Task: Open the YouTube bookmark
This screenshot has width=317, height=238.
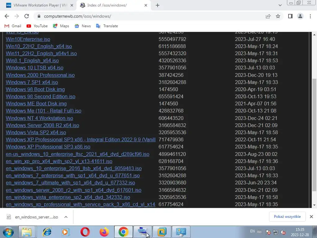Action: tap(37, 26)
